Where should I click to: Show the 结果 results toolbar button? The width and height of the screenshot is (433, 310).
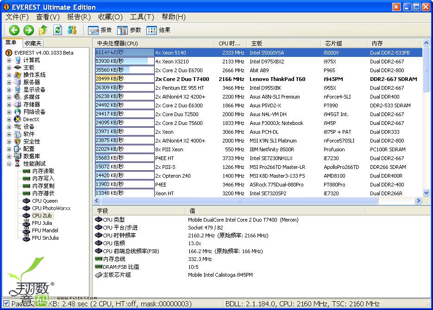(x=158, y=30)
